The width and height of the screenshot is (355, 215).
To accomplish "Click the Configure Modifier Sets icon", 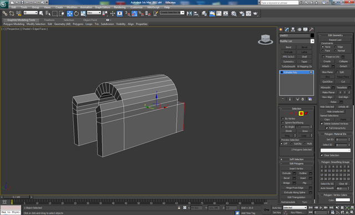I will tap(310, 99).
